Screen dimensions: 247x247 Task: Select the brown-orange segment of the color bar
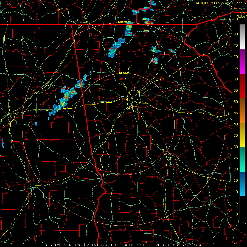(242, 111)
